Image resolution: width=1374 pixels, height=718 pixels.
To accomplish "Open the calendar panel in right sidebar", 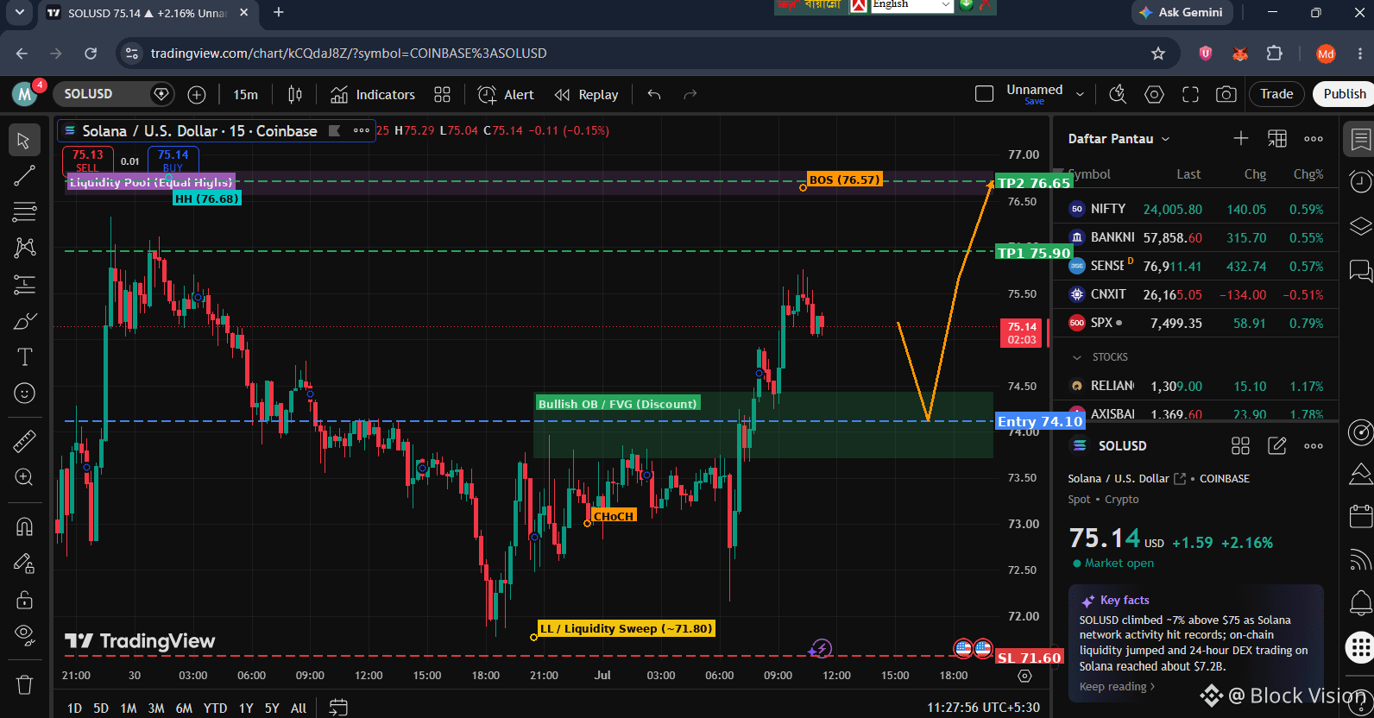I will click(1360, 516).
